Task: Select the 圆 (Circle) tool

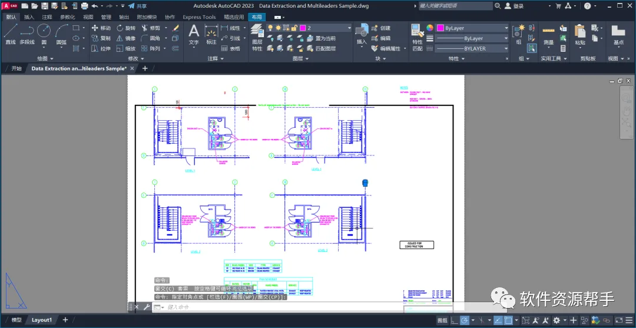Action: click(x=44, y=34)
